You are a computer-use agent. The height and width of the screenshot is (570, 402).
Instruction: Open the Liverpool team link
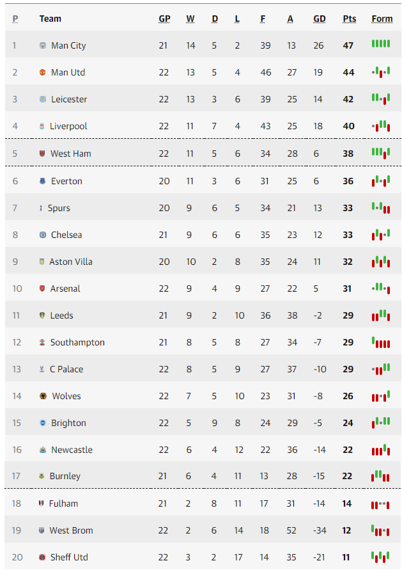pos(68,126)
